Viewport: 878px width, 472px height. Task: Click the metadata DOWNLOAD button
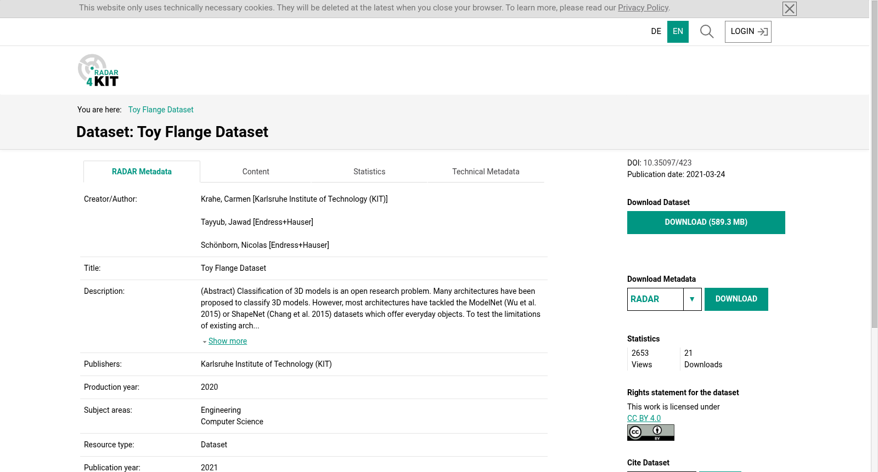pos(736,299)
